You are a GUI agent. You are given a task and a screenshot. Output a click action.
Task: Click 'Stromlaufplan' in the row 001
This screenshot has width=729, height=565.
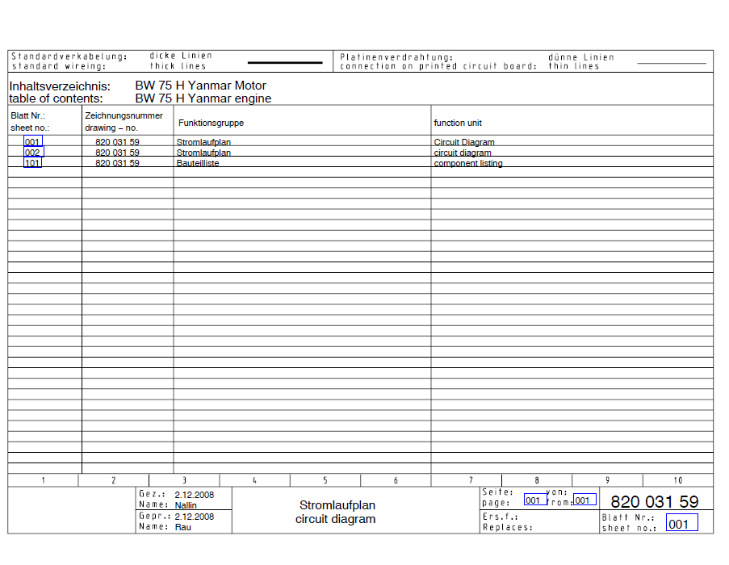point(203,142)
